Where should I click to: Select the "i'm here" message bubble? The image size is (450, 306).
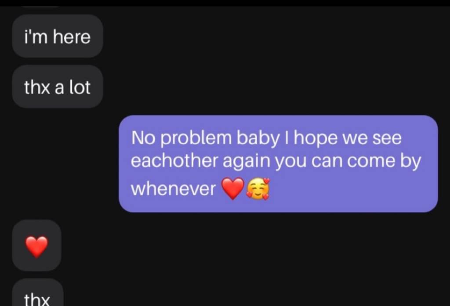pos(58,36)
